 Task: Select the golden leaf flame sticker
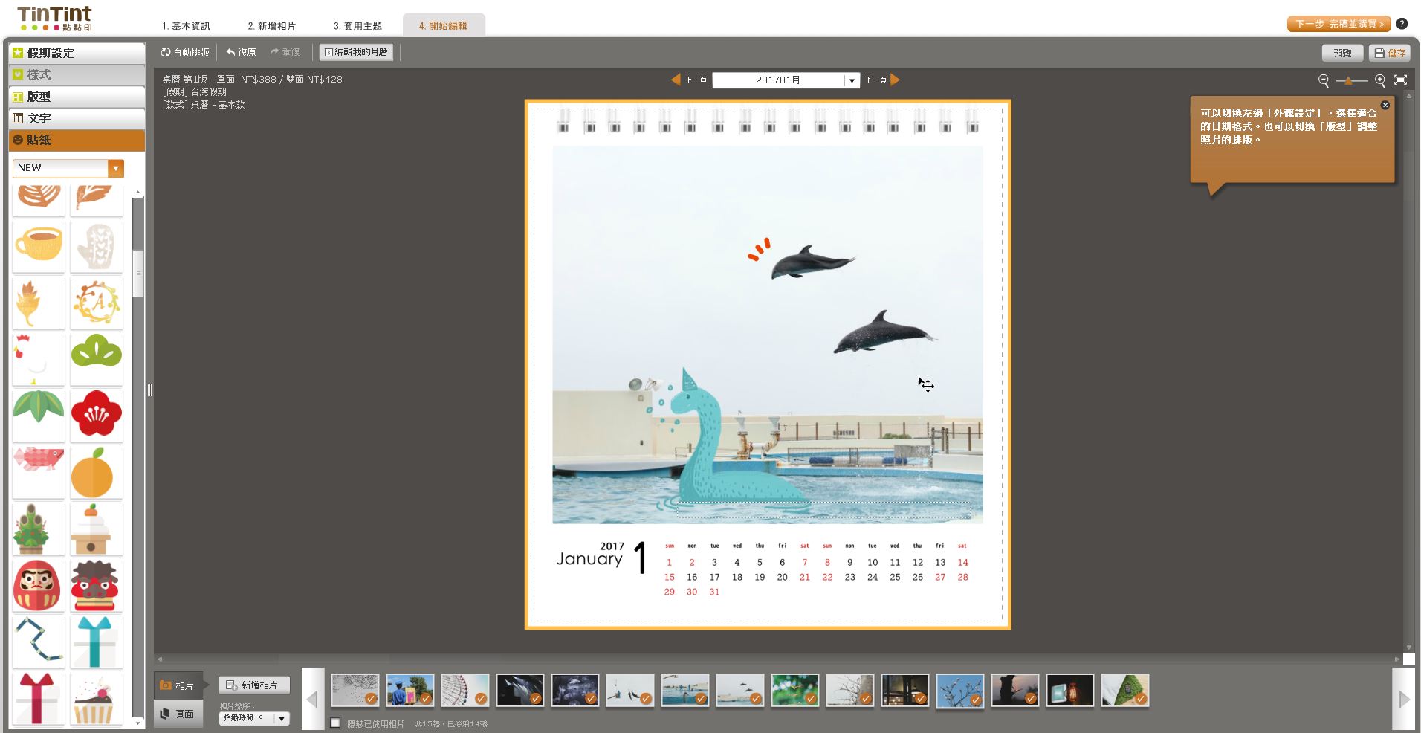[39, 303]
